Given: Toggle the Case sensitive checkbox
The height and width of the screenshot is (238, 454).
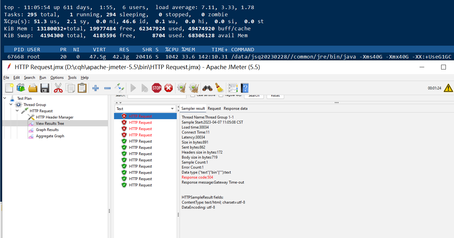Looking at the screenshot, I should [193, 95].
